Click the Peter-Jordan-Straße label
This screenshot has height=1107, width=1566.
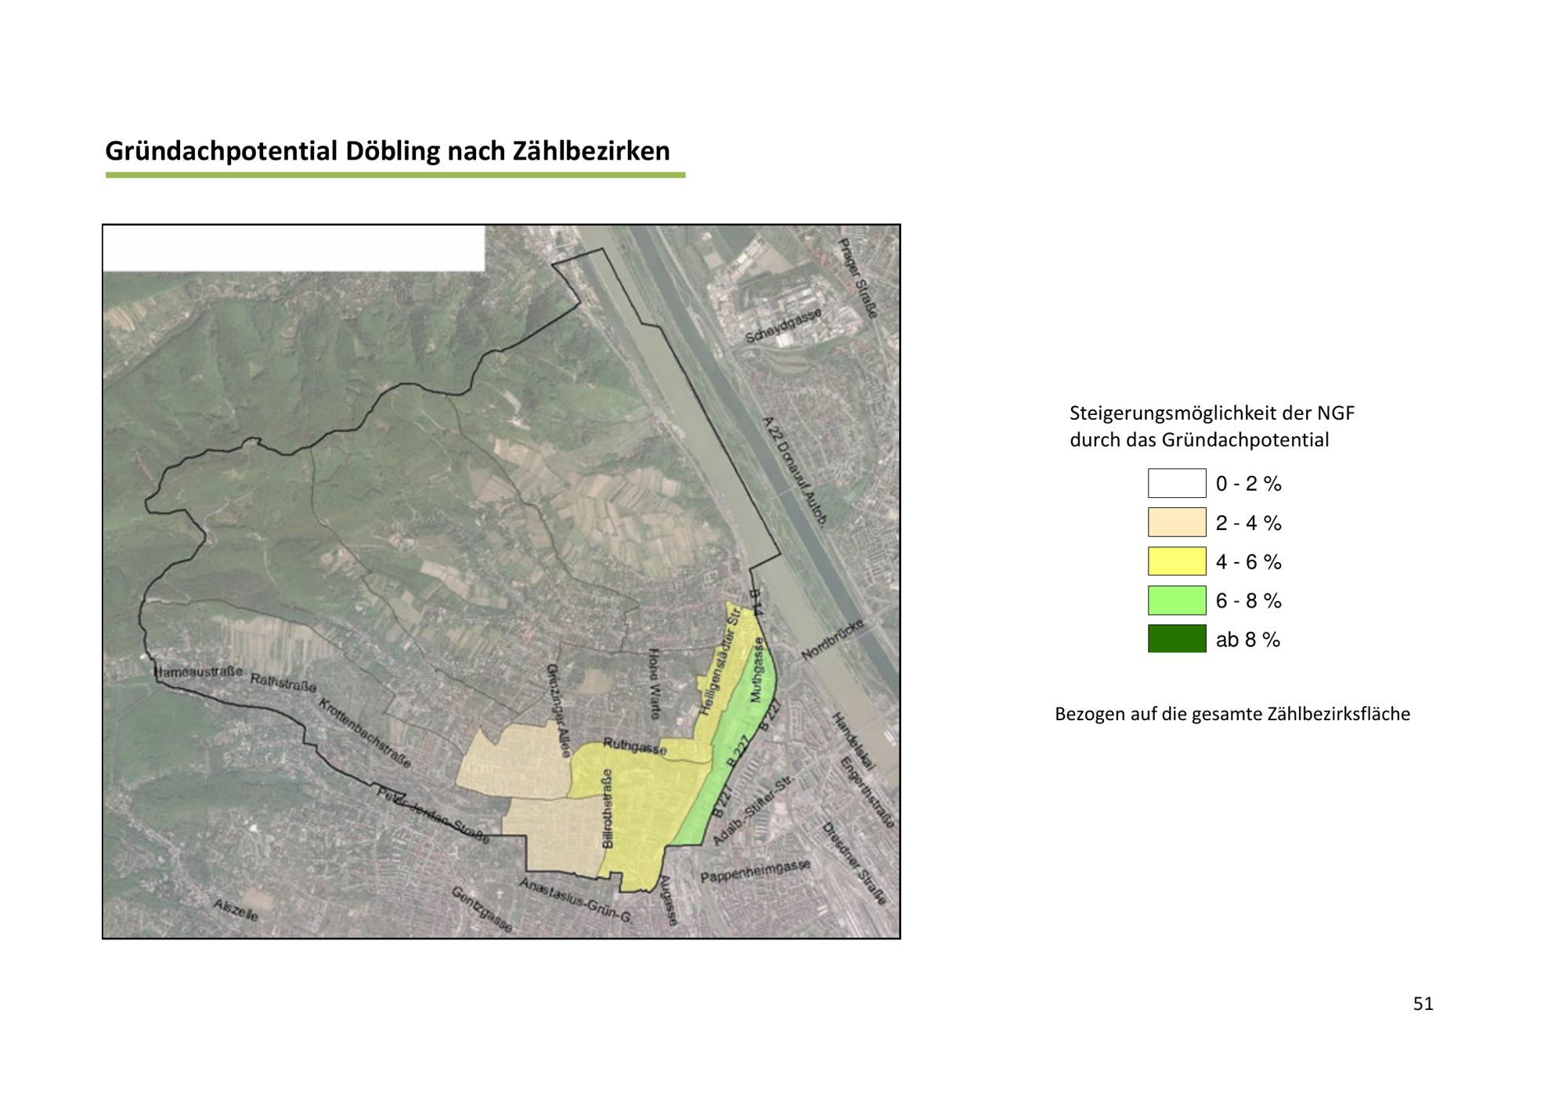pos(433,815)
